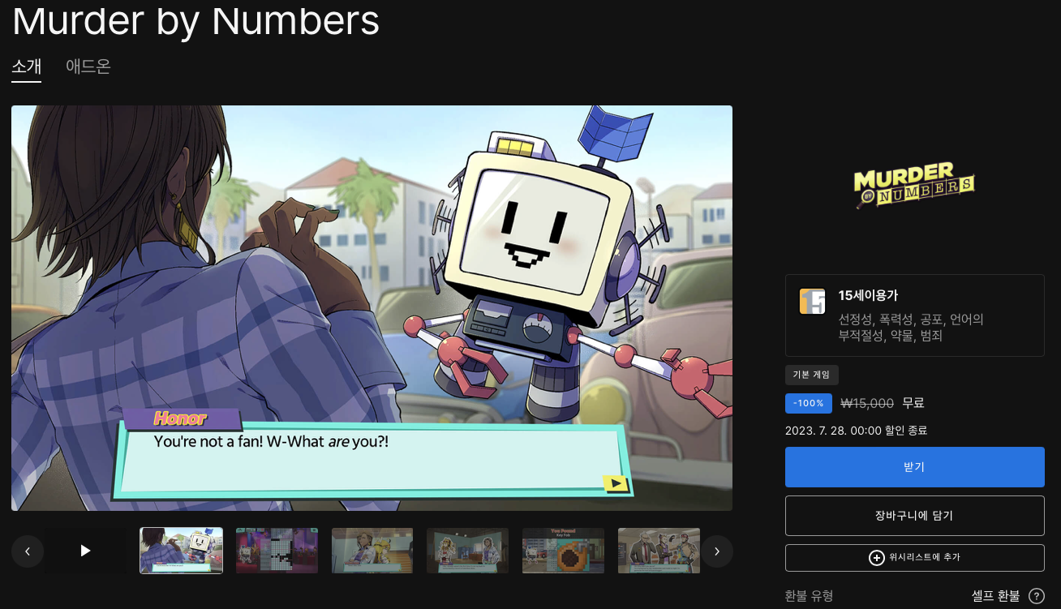Screen dimensions: 1061x609
Task: Click the refund type help question icon
Action: coord(1037,596)
